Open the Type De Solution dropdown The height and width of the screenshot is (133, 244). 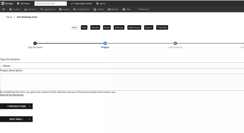pyautogui.click(x=122, y=66)
